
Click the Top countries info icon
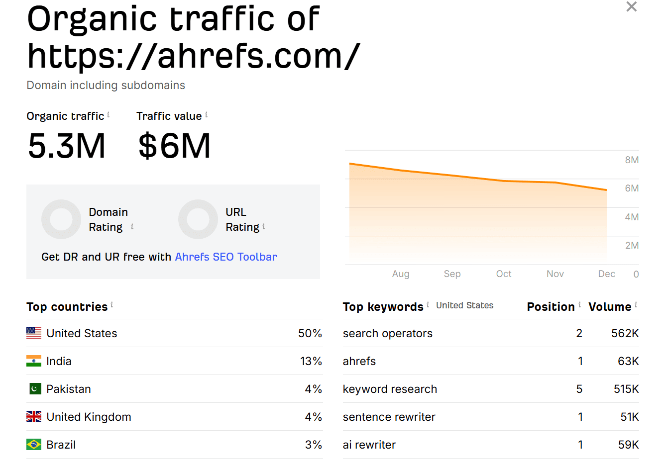click(x=111, y=305)
